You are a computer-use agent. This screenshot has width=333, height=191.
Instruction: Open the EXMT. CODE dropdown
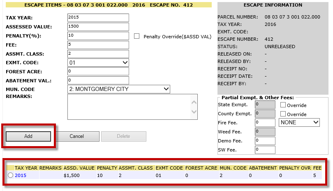pos(98,63)
